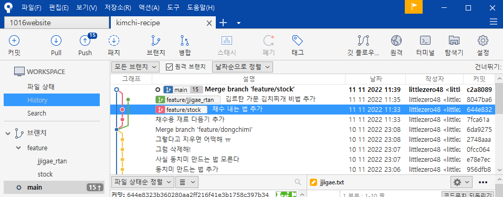Image resolution: width=503 pixels, height=197 pixels.
Task: Create a branch with 브랜치 icon
Action: click(x=156, y=41)
